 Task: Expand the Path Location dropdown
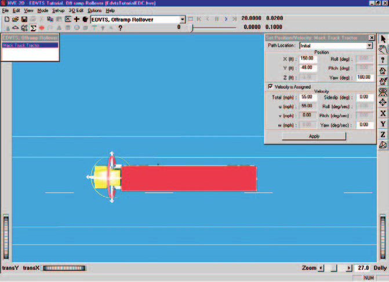click(x=369, y=46)
